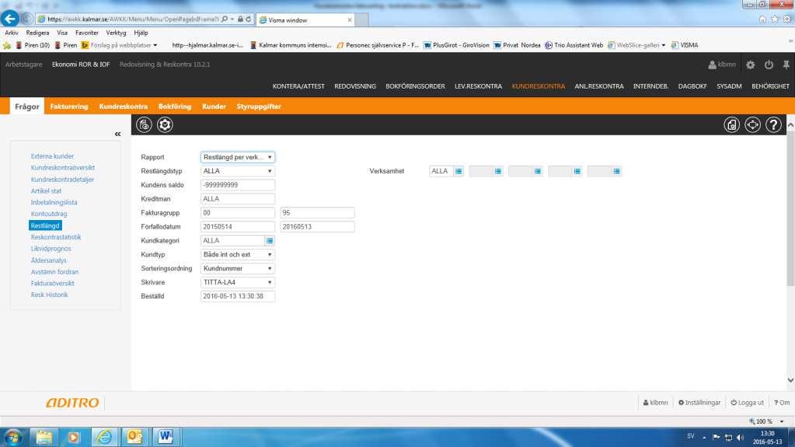Click the browser back arrow button

(x=9, y=19)
